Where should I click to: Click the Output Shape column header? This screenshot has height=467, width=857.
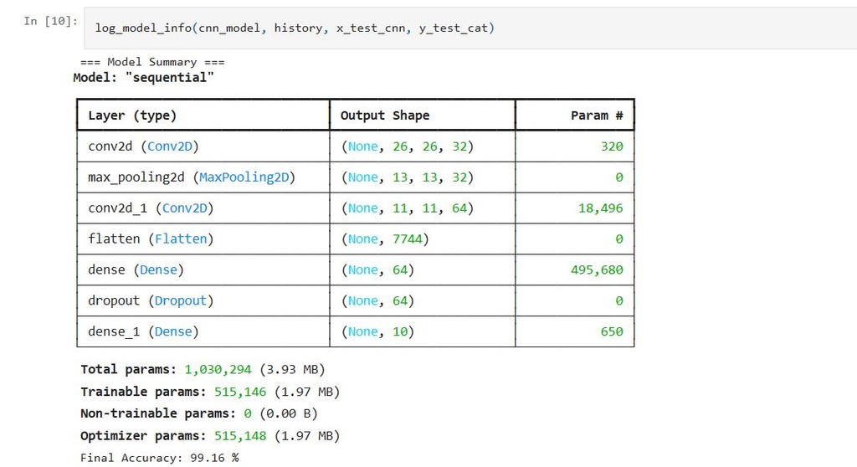[384, 115]
